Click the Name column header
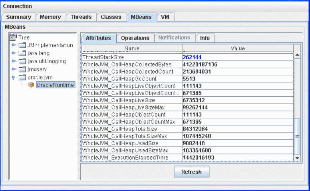 [132, 48]
